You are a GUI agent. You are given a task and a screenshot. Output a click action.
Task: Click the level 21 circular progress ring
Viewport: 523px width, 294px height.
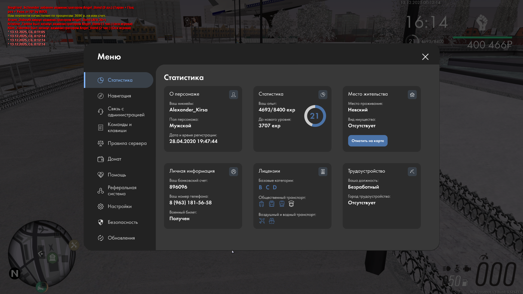tap(315, 116)
